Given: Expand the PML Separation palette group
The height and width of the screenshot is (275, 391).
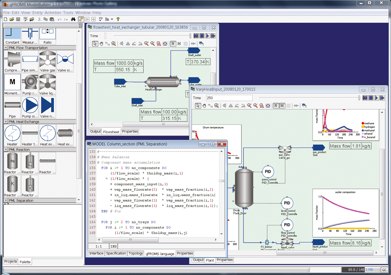Looking at the screenshot, I should pyautogui.click(x=6, y=200).
